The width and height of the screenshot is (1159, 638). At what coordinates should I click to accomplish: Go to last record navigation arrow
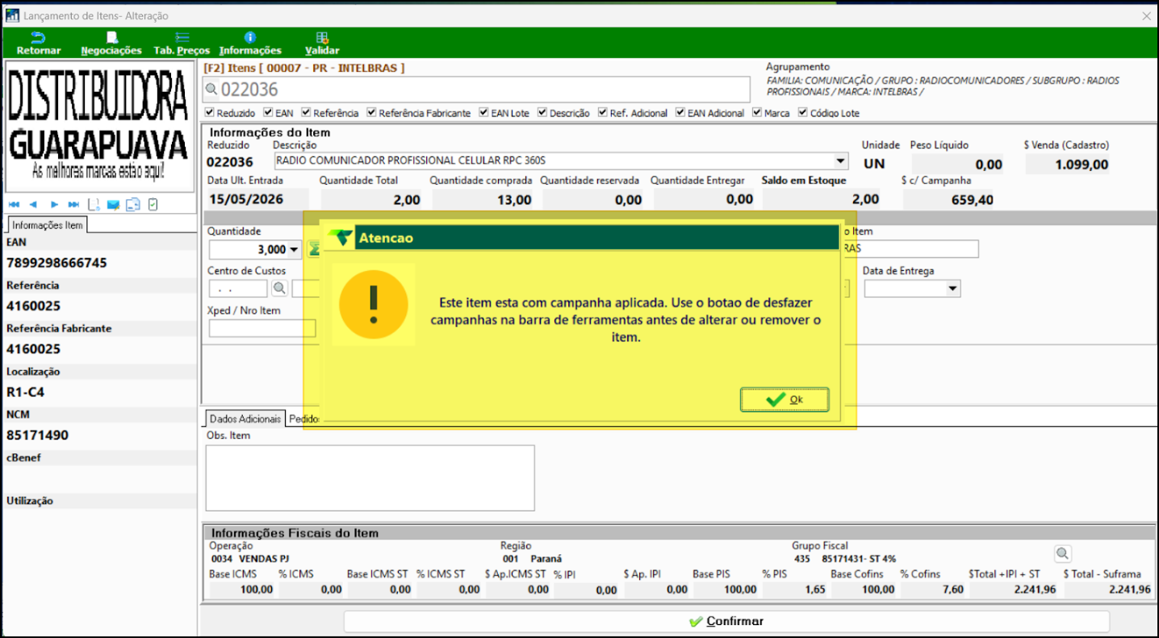tap(73, 205)
